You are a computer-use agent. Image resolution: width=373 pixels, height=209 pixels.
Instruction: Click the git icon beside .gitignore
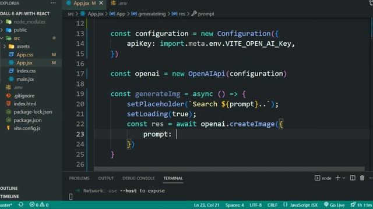pyautogui.click(x=9, y=95)
